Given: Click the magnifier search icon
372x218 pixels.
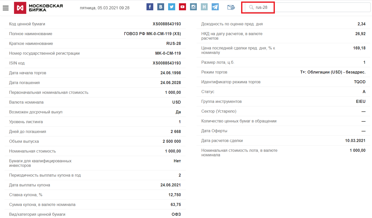Looking at the screenshot, I should click(x=251, y=7).
